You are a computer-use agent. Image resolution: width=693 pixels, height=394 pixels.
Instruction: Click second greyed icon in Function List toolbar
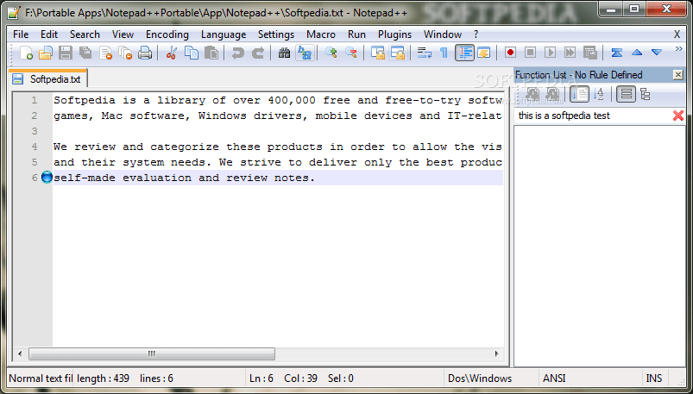(x=551, y=94)
